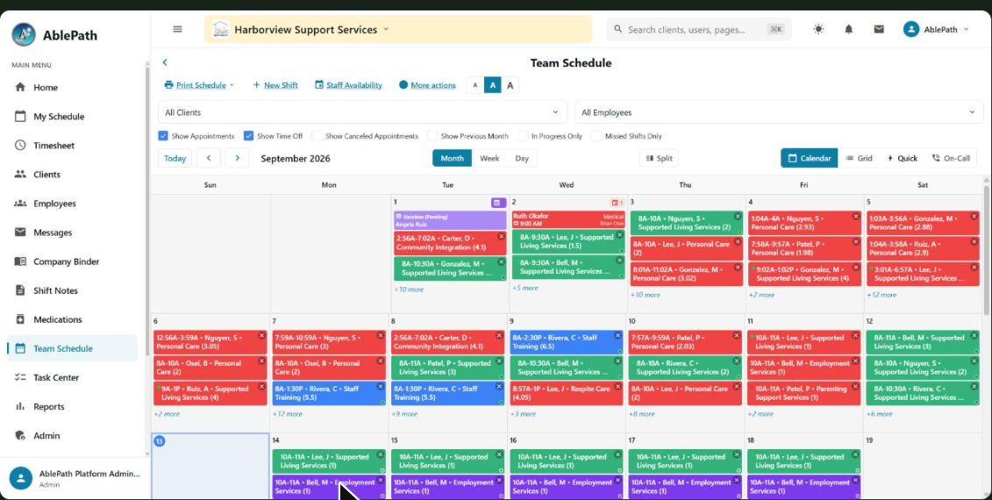This screenshot has width=992, height=500.
Task: Select large font size A
Action: click(x=510, y=85)
